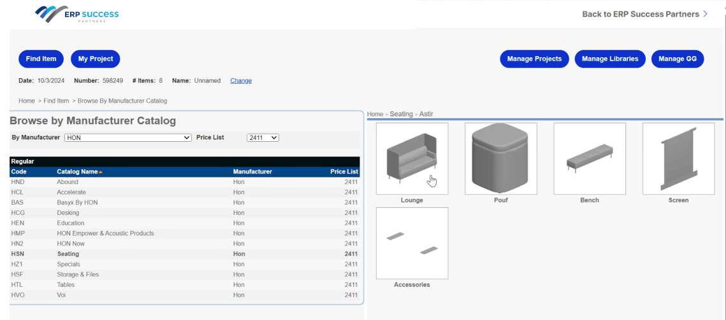Screen dimensions: 726x320
Task: Open the Pouf category thumbnail
Action: [501, 158]
